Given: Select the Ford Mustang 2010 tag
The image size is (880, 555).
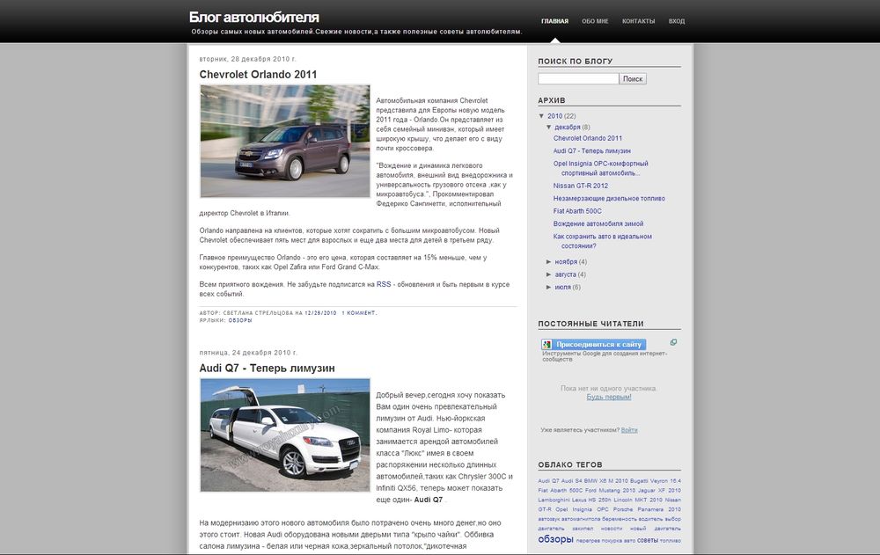Looking at the screenshot, I should pyautogui.click(x=611, y=491).
